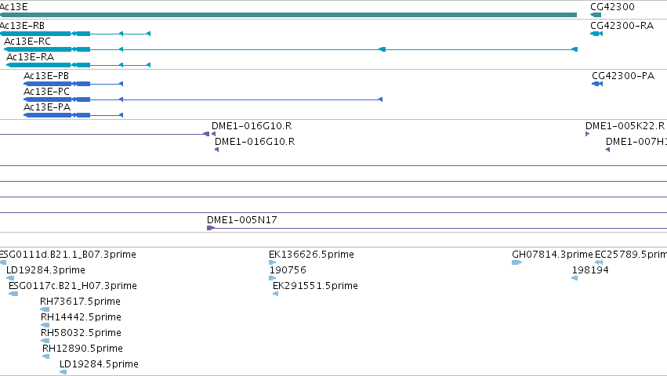The height and width of the screenshot is (376, 667).
Task: Click the GH07814.3prime EST glyph
Action: [517, 262]
